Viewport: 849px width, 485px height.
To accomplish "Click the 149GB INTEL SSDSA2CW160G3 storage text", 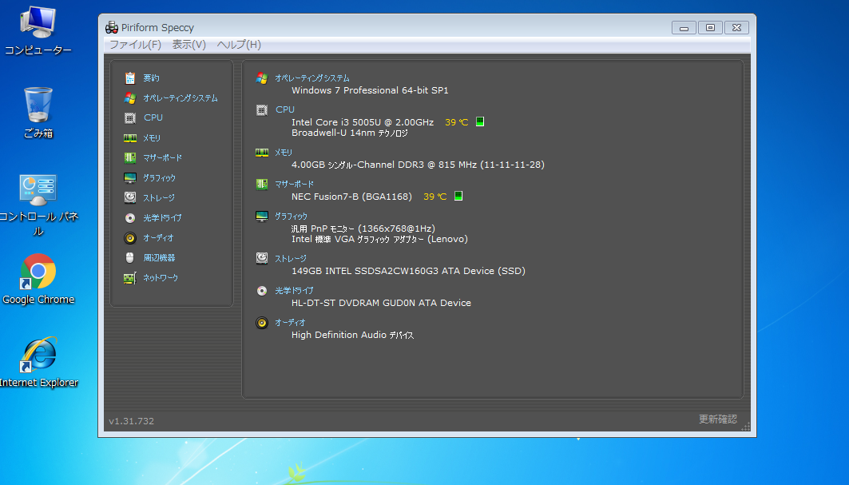I will 408,271.
